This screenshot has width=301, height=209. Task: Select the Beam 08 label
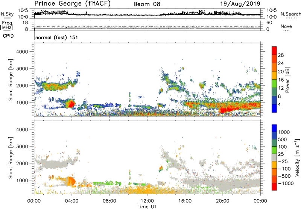point(147,4)
